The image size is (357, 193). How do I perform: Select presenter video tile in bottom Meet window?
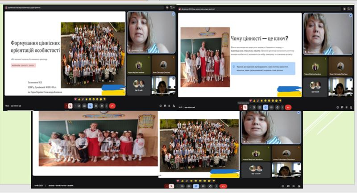pos(271,128)
